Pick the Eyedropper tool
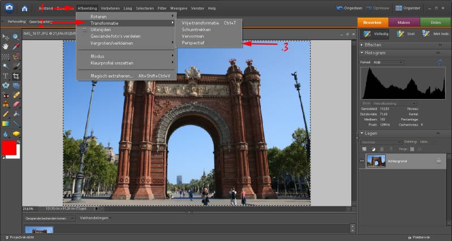 16,46
